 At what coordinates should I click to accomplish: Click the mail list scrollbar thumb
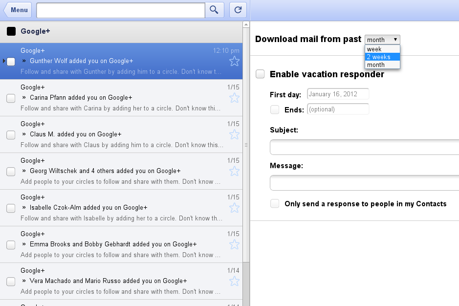coord(246,145)
